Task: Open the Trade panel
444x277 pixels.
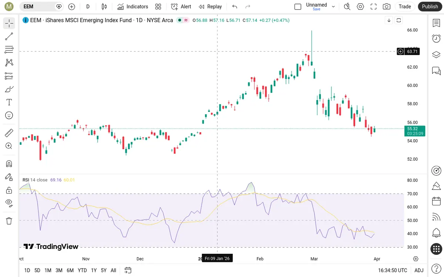Action: click(x=405, y=6)
